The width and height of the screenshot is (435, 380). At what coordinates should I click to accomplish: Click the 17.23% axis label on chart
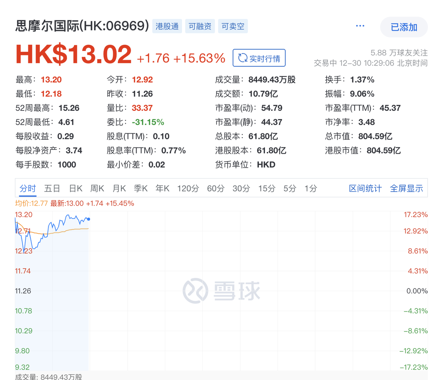[416, 215]
